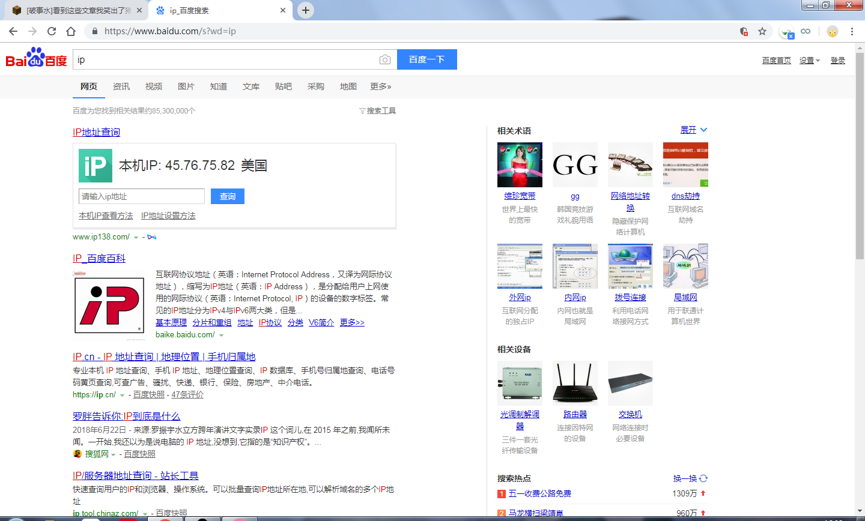Open the Chrome three-dot menu
865x521 pixels.
pyautogui.click(x=852, y=31)
